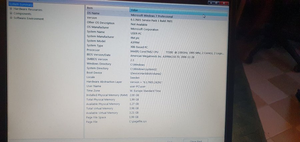Select the System Summary tree node
This screenshot has width=300, height=142.
point(21,4)
